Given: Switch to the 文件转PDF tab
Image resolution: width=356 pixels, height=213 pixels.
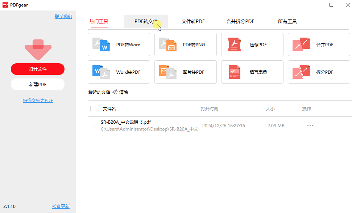Looking at the screenshot, I should click(x=193, y=22).
